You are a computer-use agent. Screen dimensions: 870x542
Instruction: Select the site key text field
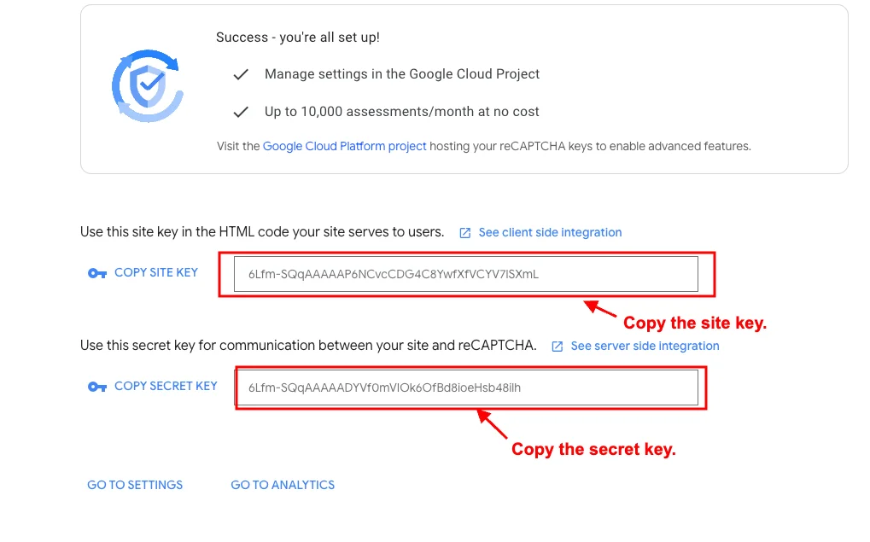tap(465, 274)
